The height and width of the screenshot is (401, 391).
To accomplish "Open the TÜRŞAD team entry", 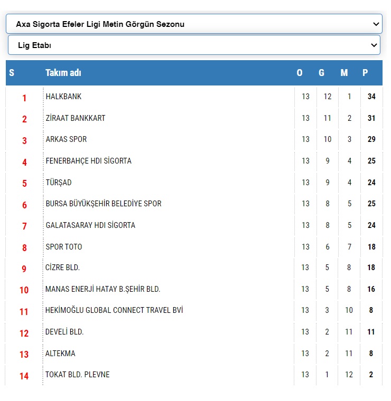I will point(59,183).
